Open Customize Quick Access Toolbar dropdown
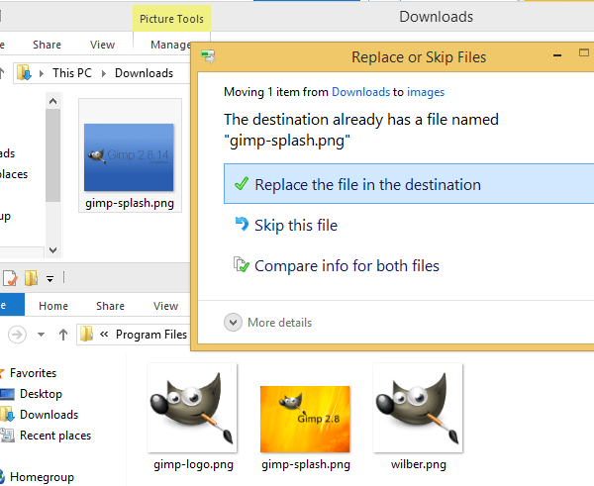 tap(49, 279)
